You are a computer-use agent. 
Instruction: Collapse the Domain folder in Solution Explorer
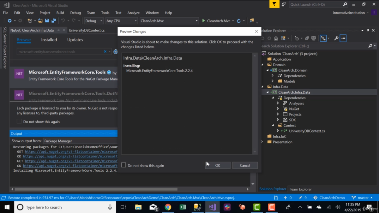(262, 65)
